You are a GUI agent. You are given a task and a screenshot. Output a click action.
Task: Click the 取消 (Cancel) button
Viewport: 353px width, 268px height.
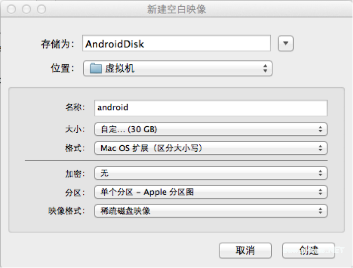[245, 251]
